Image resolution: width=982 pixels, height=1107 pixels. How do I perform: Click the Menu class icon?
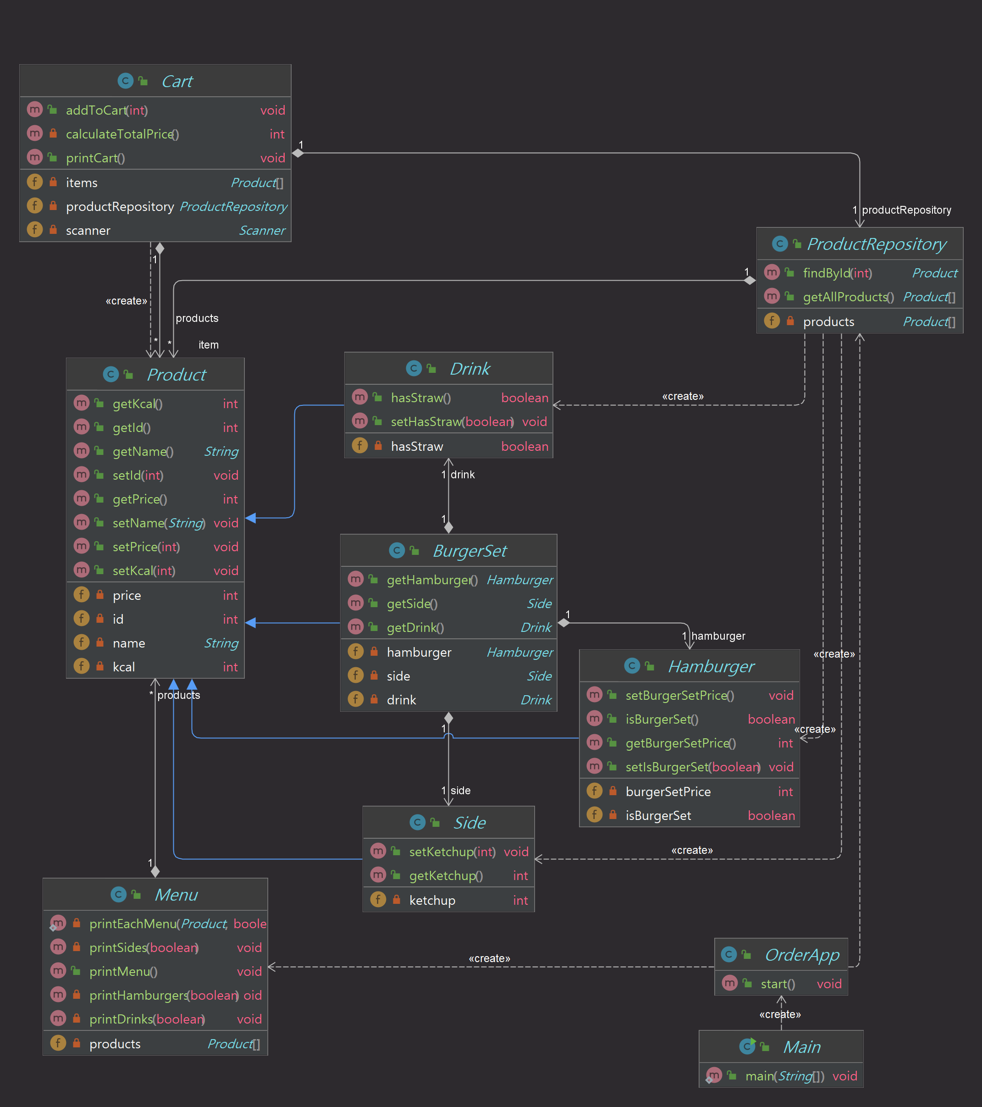pos(118,894)
